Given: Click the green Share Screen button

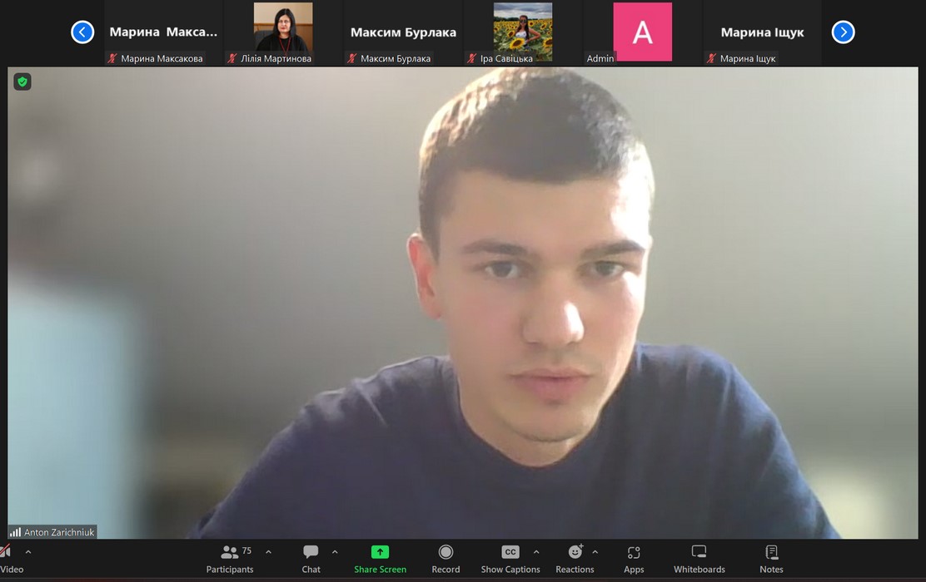Looking at the screenshot, I should point(380,558).
